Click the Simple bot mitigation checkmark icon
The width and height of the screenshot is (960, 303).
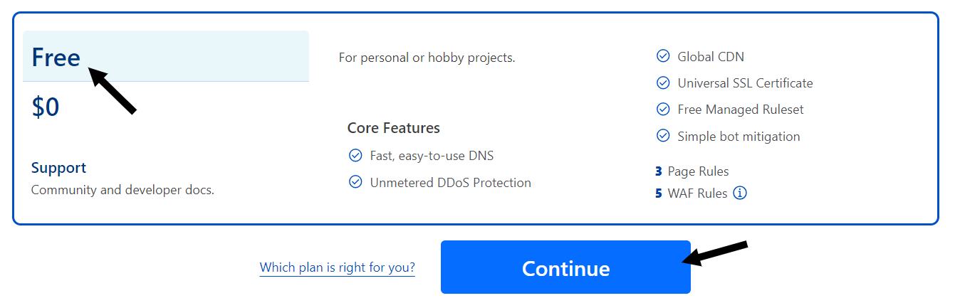663,136
